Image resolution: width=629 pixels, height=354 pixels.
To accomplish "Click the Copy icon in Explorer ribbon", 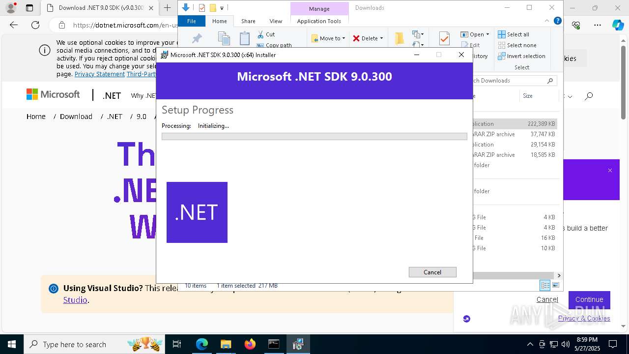I will tap(224, 38).
